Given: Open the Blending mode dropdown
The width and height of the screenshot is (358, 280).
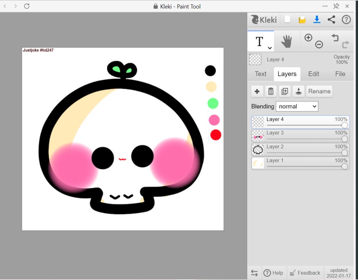Looking at the screenshot, I should pos(297,106).
